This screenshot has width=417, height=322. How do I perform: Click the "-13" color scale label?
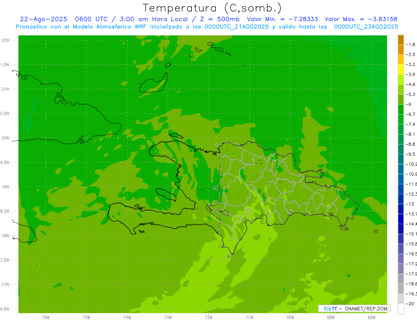click(409, 204)
